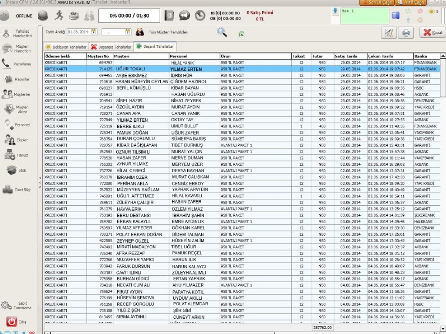Click the Kapat button
Viewport: 446px width, 334px height.
click(432, 32)
